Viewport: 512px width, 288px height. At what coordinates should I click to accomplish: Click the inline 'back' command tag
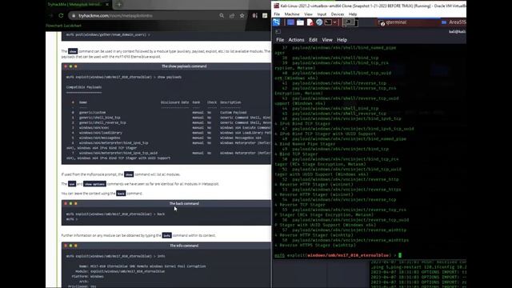pyautogui.click(x=121, y=194)
